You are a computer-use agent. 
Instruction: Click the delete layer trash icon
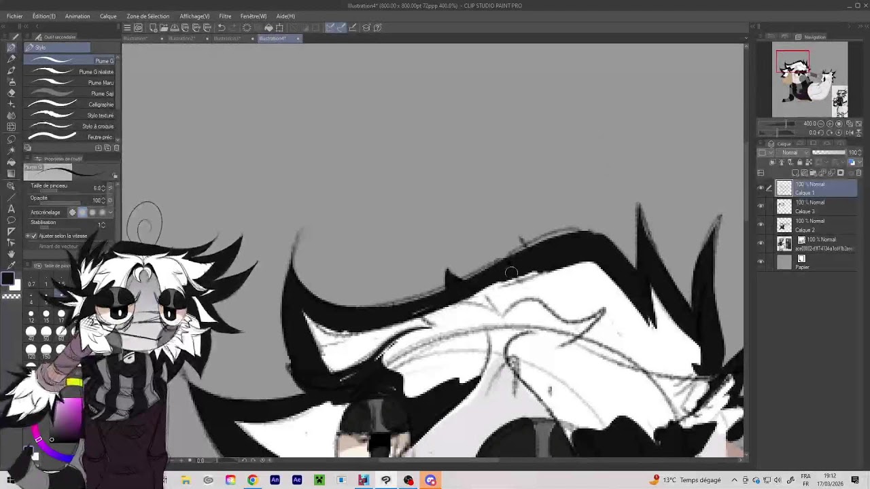pyautogui.click(x=858, y=173)
